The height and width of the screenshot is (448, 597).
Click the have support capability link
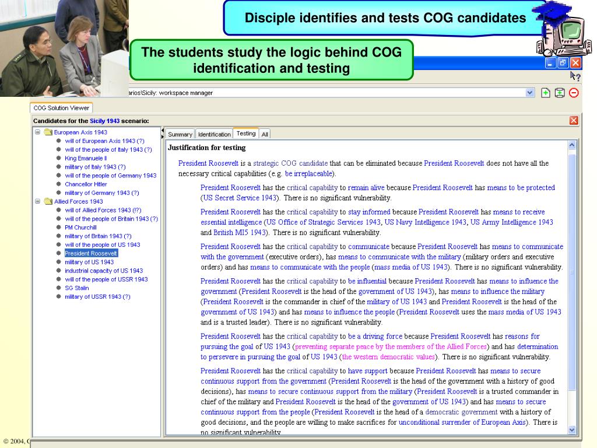(367, 370)
